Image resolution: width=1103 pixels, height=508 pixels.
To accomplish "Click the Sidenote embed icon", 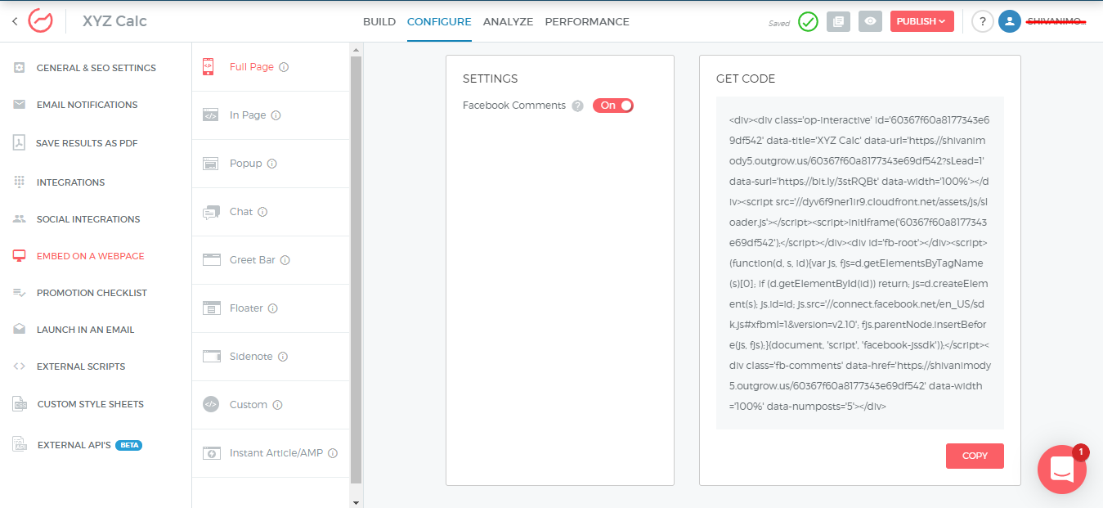I will [x=212, y=357].
